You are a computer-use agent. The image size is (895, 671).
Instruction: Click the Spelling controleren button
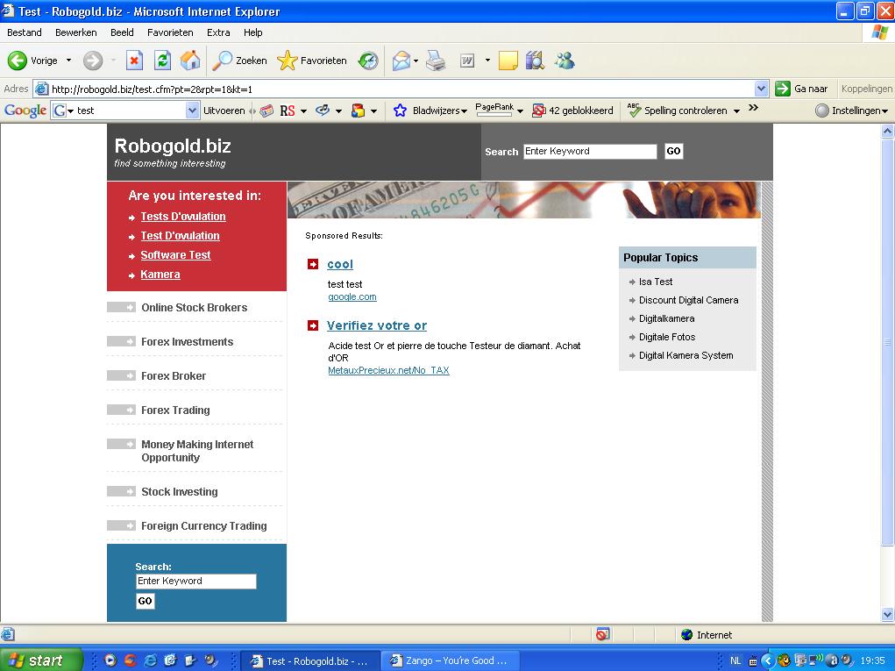pos(678,111)
